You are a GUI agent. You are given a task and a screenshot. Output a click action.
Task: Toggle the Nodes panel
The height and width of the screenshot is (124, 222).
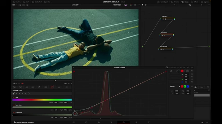[185, 2]
